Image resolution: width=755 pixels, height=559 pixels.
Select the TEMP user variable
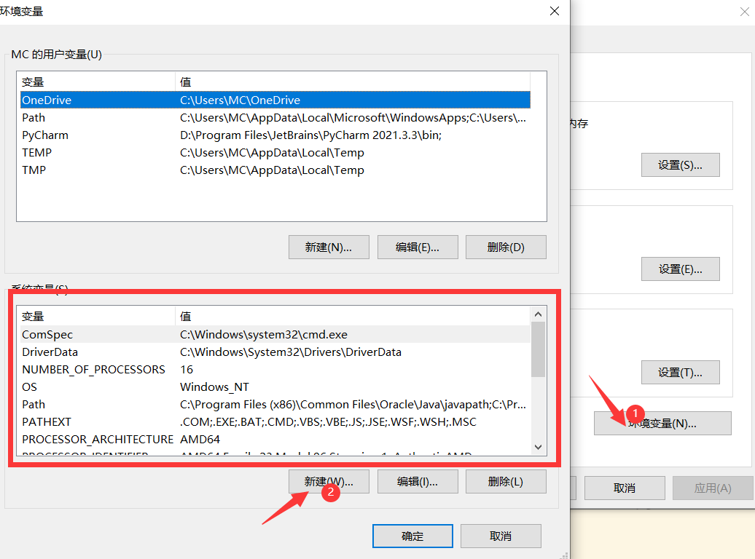[x=275, y=153]
